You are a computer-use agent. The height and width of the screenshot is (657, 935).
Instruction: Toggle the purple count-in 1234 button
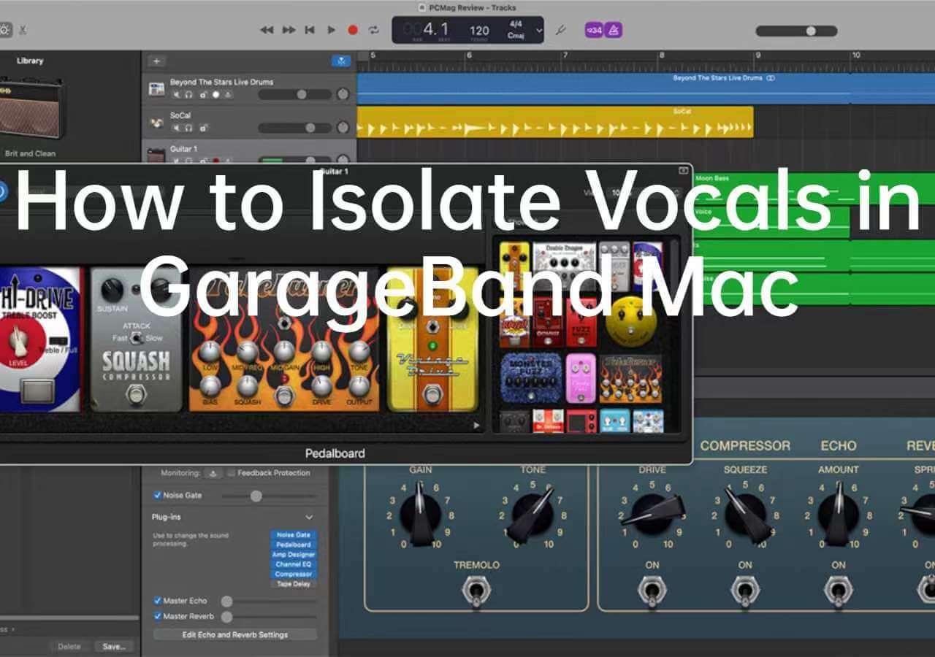click(594, 30)
